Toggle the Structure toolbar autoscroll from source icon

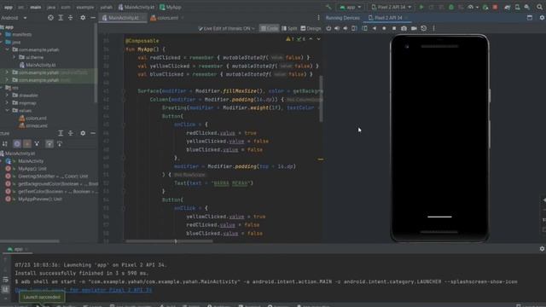point(60,143)
